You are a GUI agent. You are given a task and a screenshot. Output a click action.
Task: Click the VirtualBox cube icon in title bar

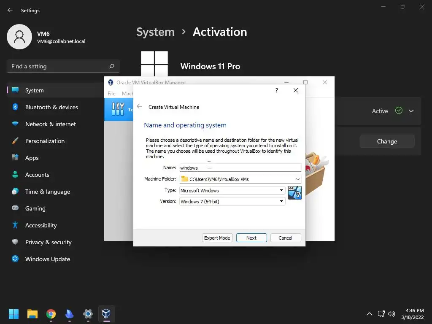point(111,82)
